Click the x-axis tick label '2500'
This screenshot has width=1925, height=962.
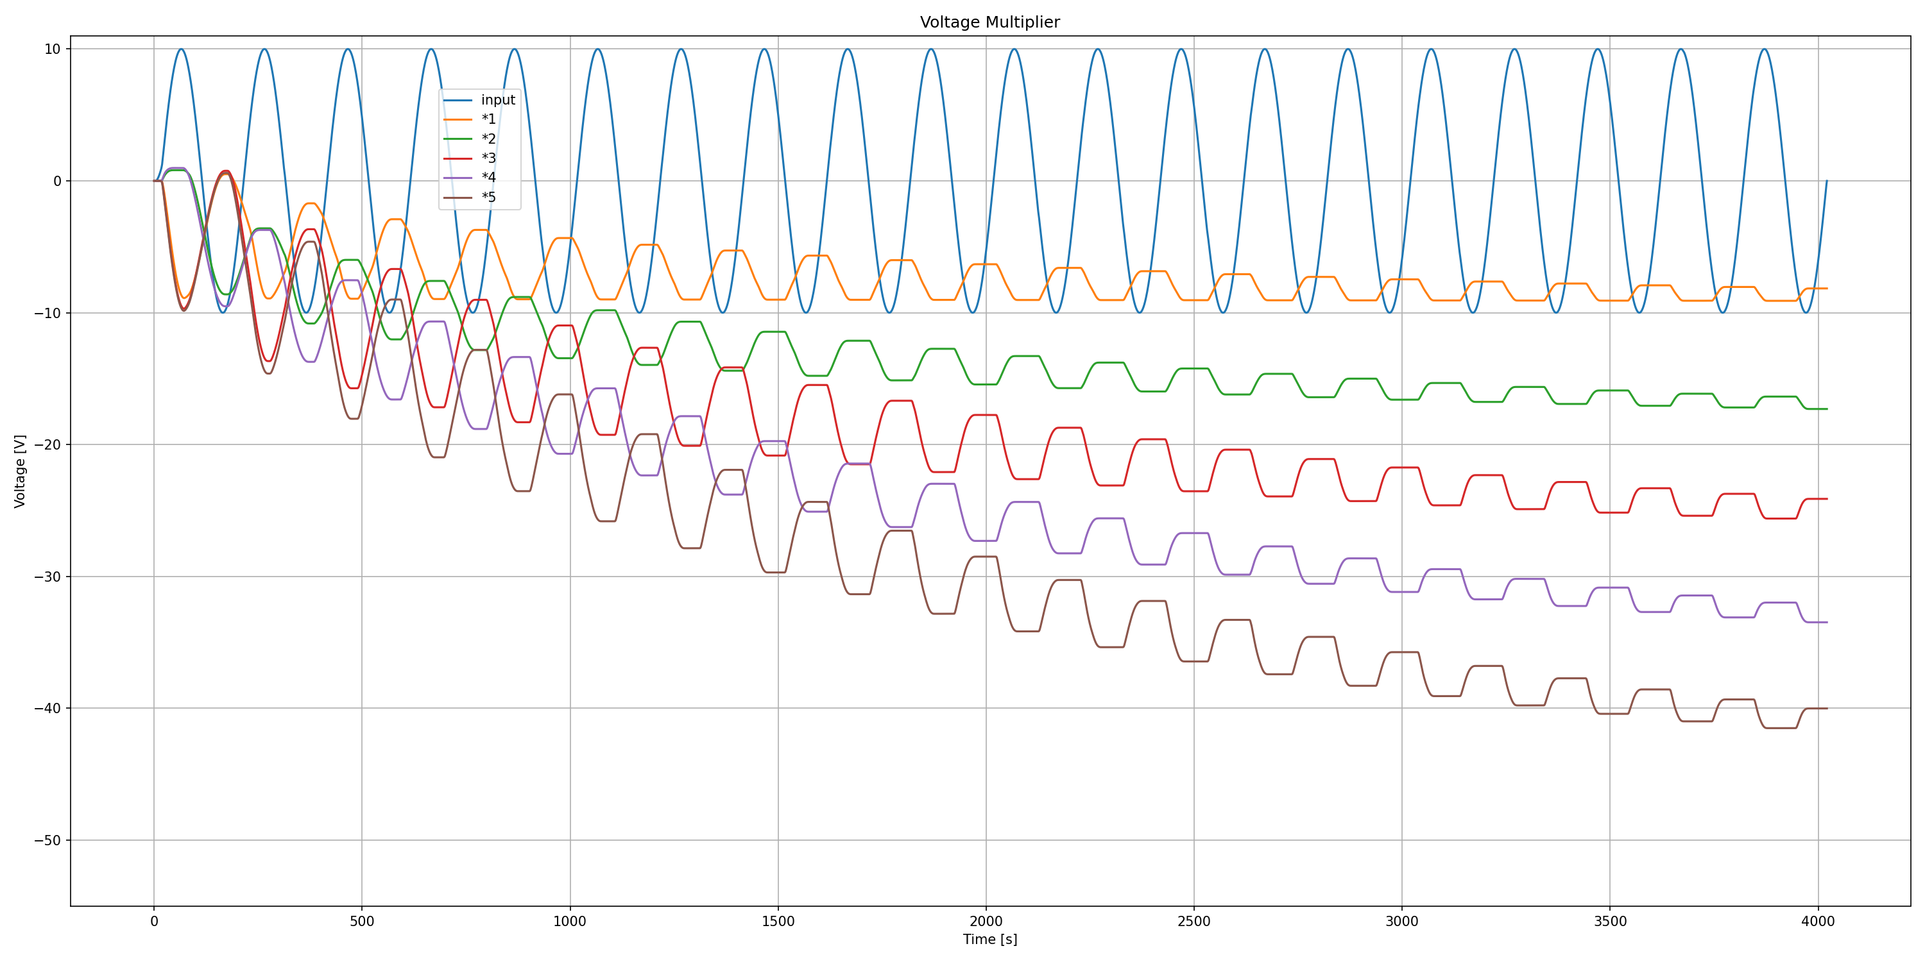pos(1193,922)
